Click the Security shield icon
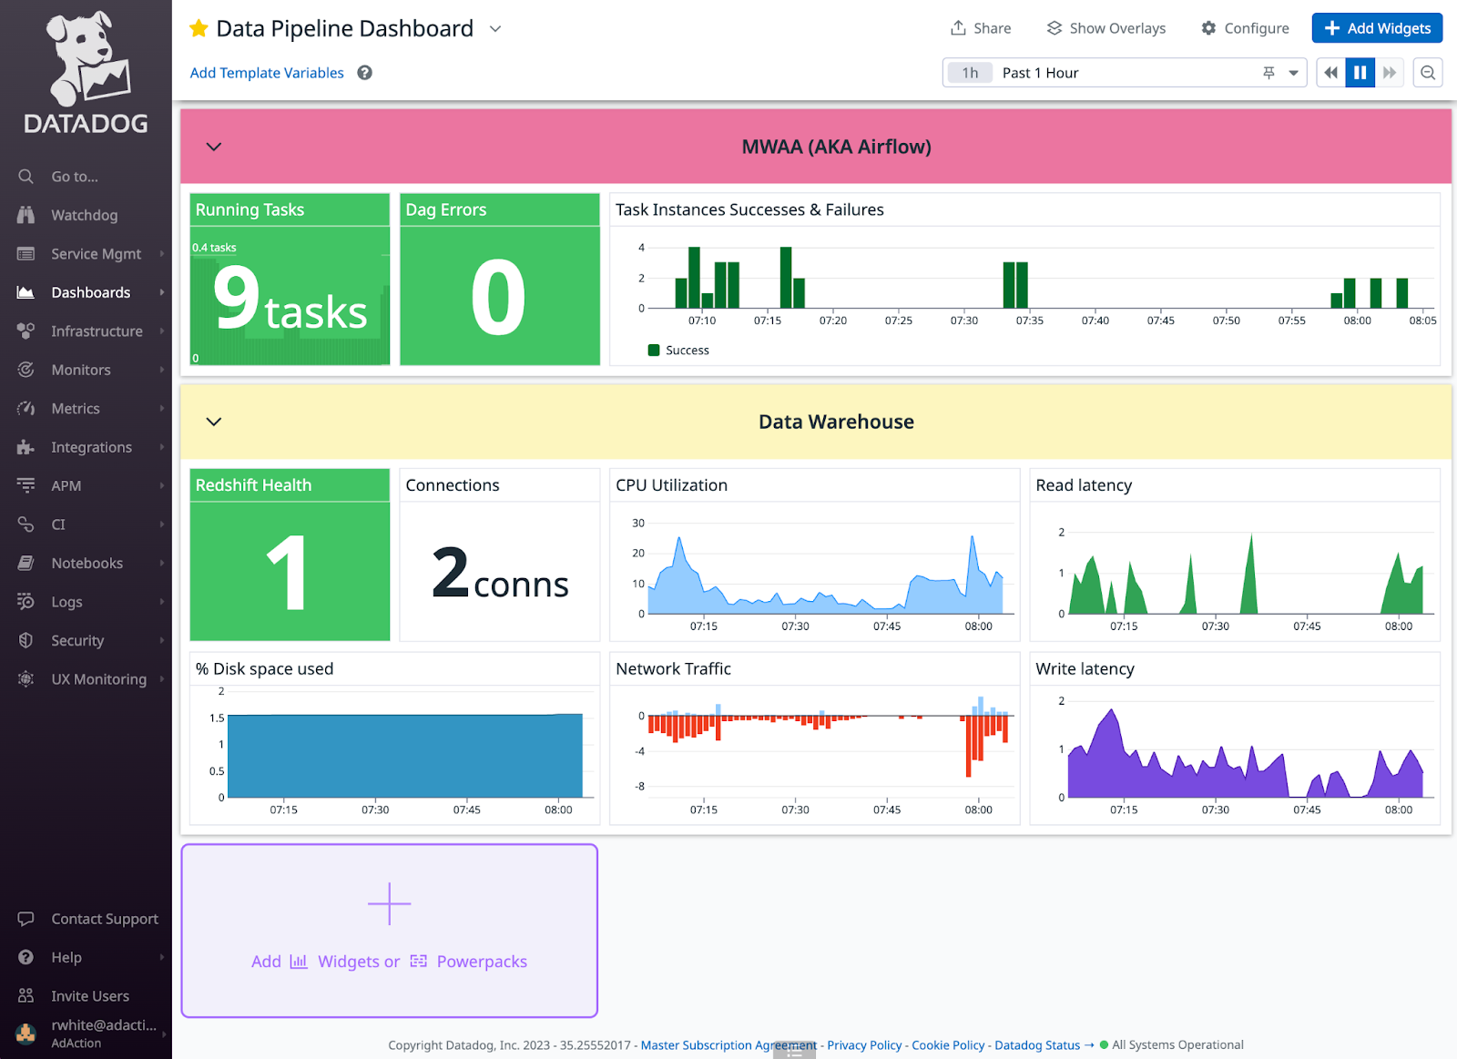 click(x=25, y=641)
